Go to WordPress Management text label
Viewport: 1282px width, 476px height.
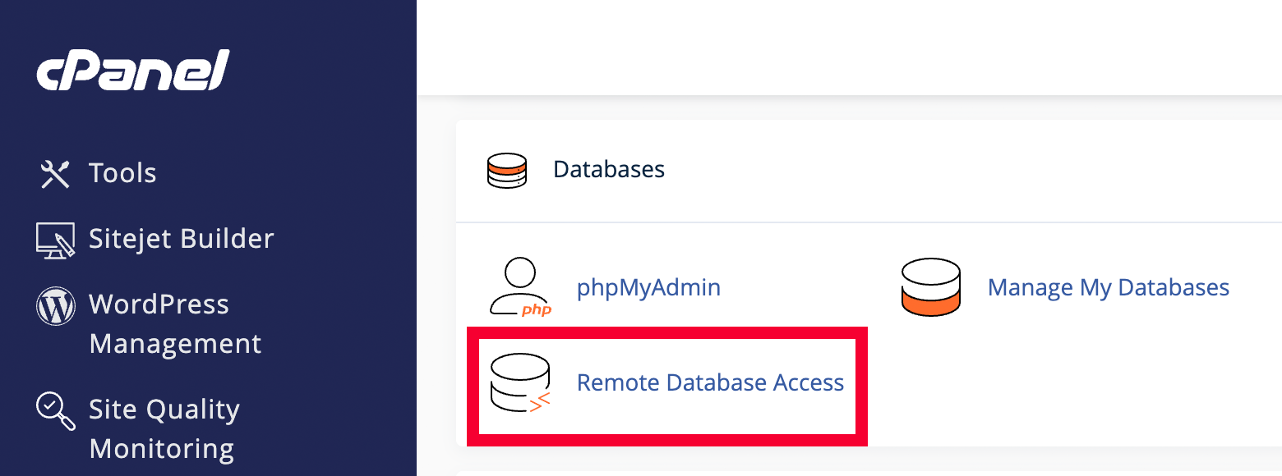point(174,323)
